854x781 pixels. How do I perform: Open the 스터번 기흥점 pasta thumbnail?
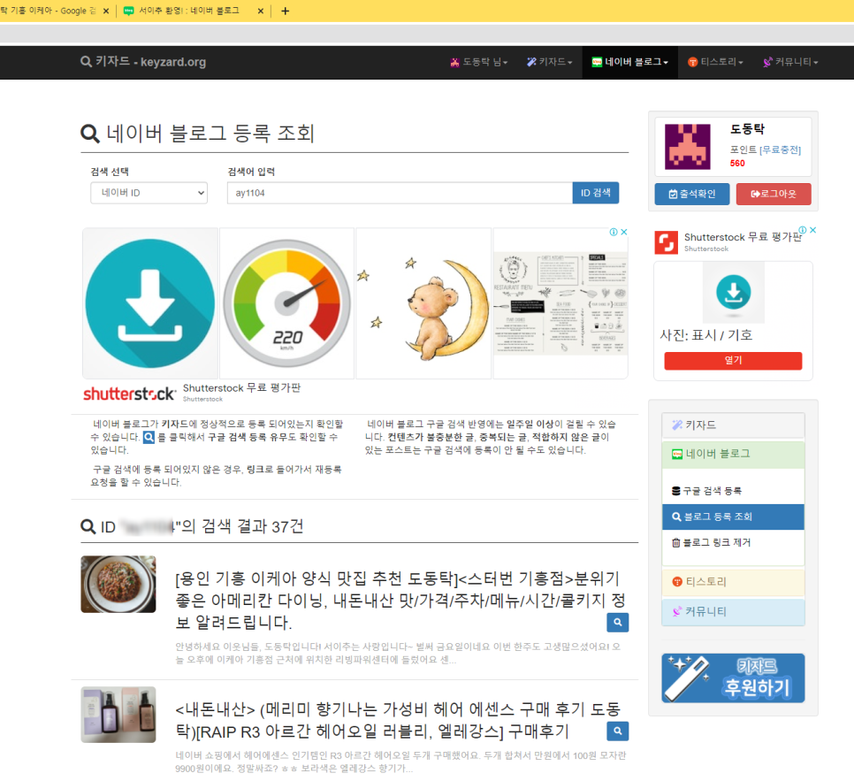pos(118,585)
